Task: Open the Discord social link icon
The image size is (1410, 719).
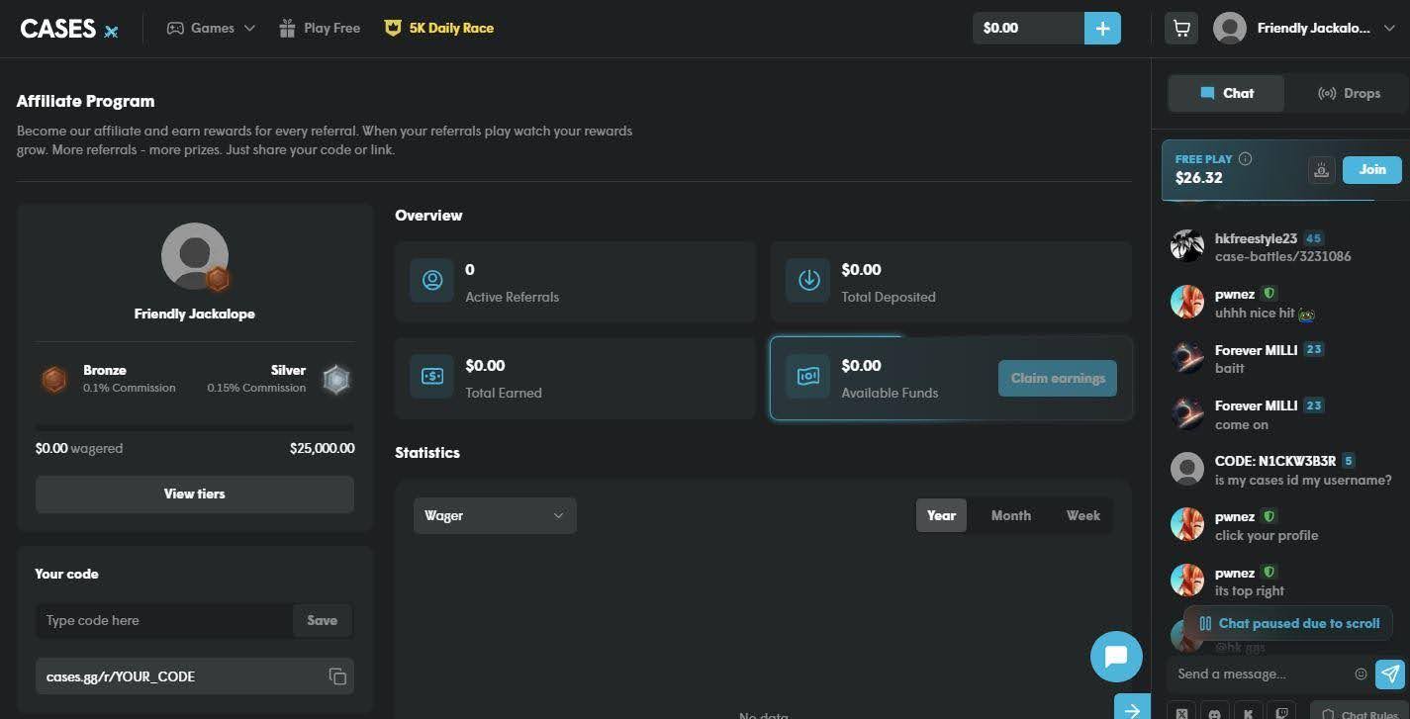Action: pyautogui.click(x=1215, y=713)
